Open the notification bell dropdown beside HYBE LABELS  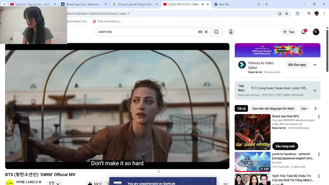[54, 183]
